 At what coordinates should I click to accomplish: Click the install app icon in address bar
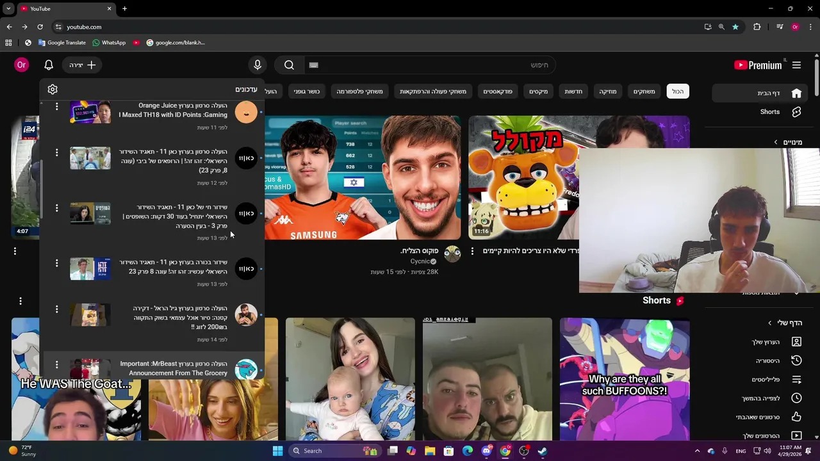tap(707, 27)
